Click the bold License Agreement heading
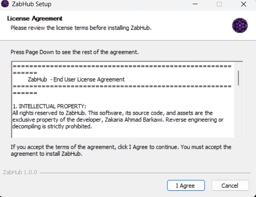 click(x=35, y=19)
